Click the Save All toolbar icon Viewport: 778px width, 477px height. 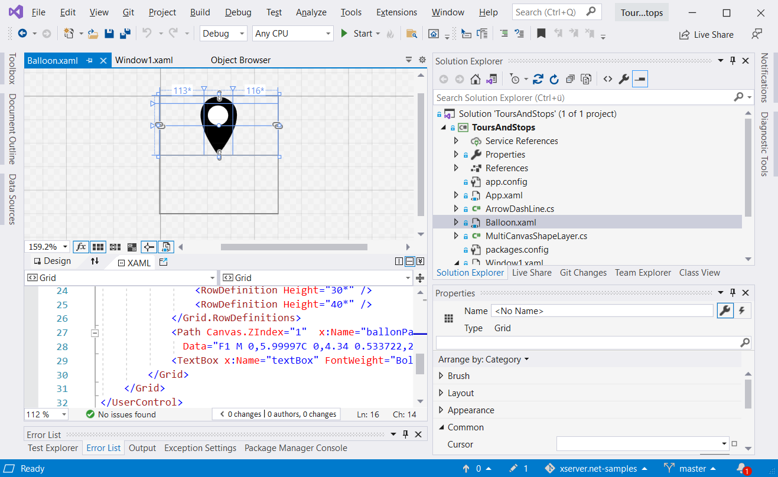(x=125, y=34)
